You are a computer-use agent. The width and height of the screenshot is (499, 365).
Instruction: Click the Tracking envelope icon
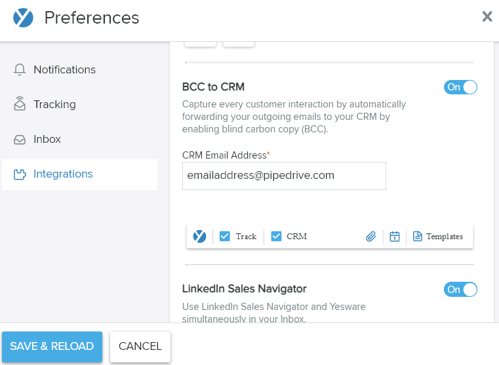[20, 104]
